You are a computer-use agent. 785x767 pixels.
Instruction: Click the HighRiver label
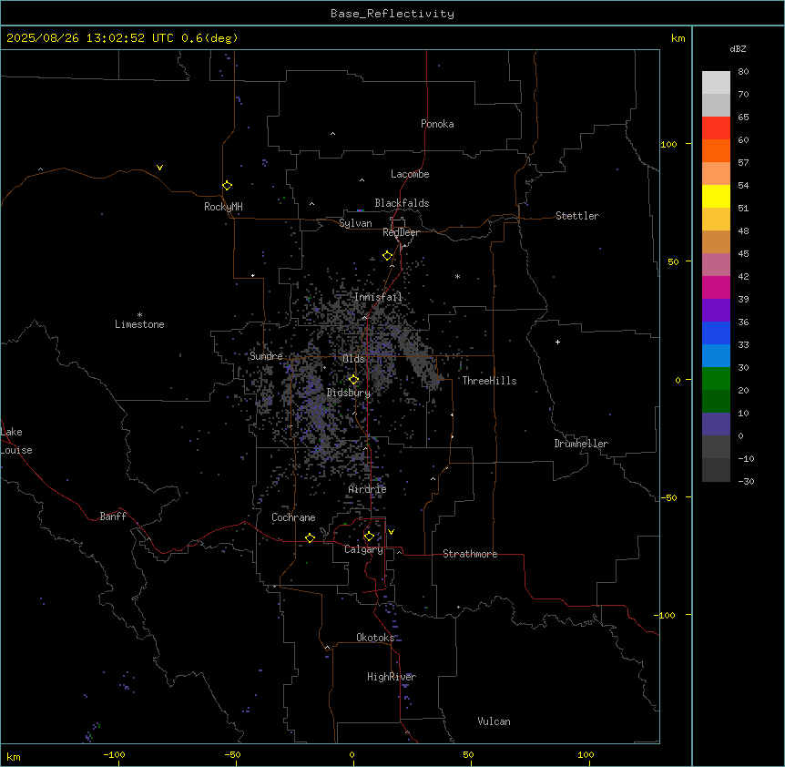[x=392, y=677]
